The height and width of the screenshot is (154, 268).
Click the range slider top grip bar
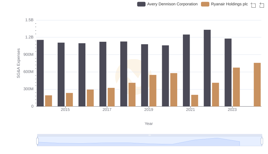pyautogui.click(x=149, y=135)
